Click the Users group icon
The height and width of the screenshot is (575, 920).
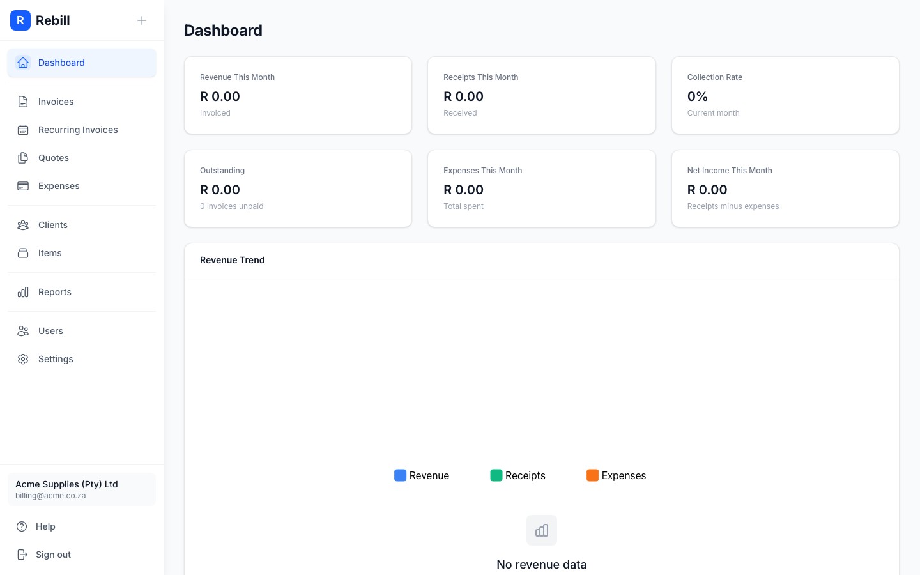tap(23, 331)
